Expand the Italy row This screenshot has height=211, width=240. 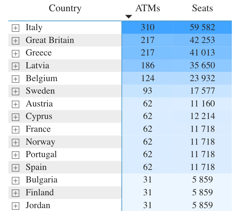[x=15, y=28]
